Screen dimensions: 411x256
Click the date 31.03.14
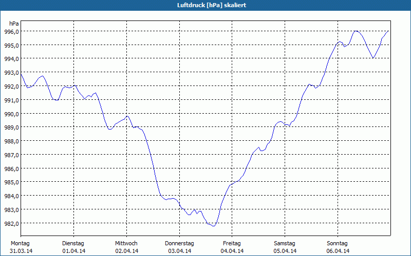[x=21, y=251]
